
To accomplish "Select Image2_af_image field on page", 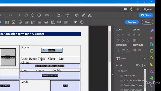I will [x=8, y=57].
